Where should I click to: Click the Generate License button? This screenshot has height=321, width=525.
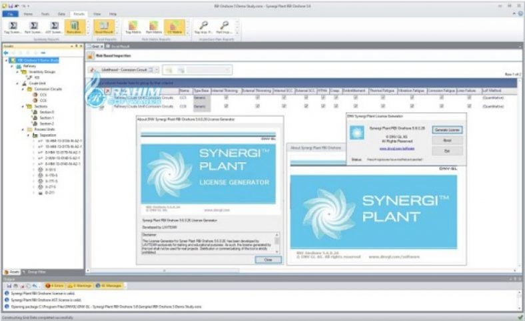(x=447, y=130)
